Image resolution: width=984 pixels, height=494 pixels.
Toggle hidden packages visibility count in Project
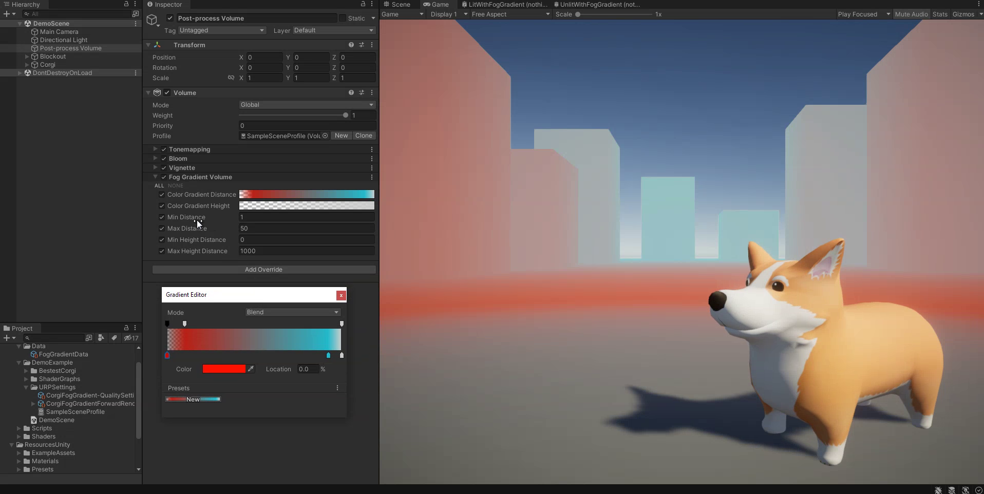point(131,338)
